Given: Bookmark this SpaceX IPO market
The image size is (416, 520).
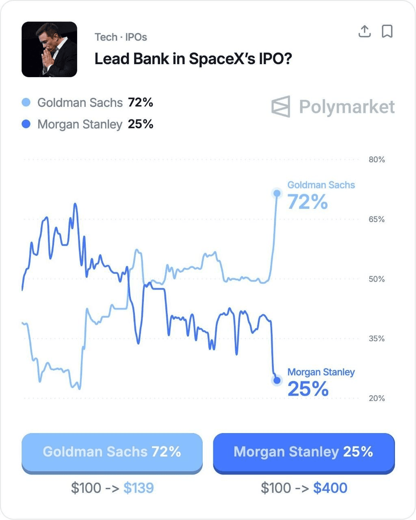Looking at the screenshot, I should pyautogui.click(x=387, y=31).
